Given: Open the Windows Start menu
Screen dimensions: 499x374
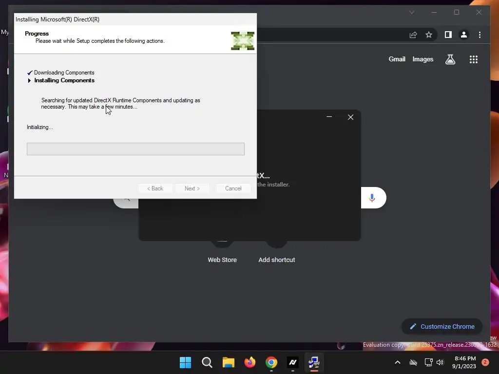Looking at the screenshot, I should (x=185, y=362).
